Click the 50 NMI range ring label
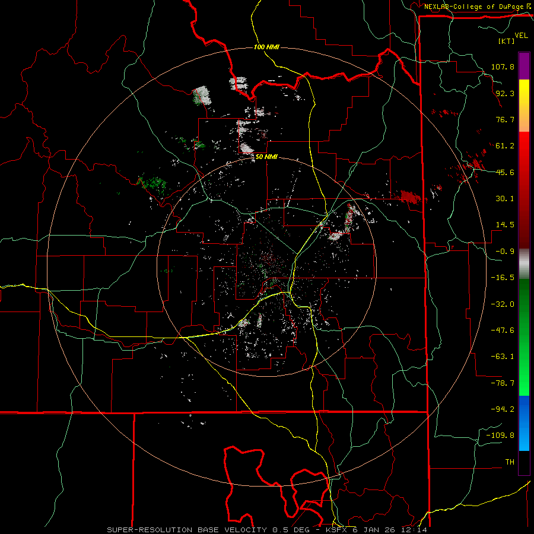The image size is (534, 534). (266, 157)
